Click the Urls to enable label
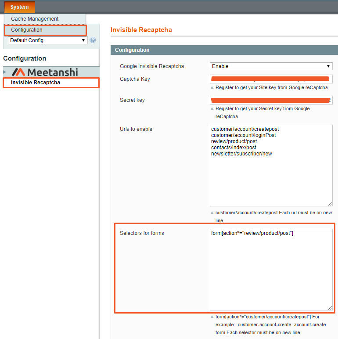 coord(136,129)
